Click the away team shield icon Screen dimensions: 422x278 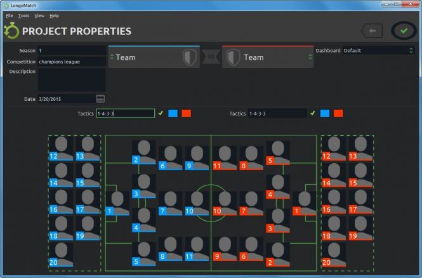233,57
